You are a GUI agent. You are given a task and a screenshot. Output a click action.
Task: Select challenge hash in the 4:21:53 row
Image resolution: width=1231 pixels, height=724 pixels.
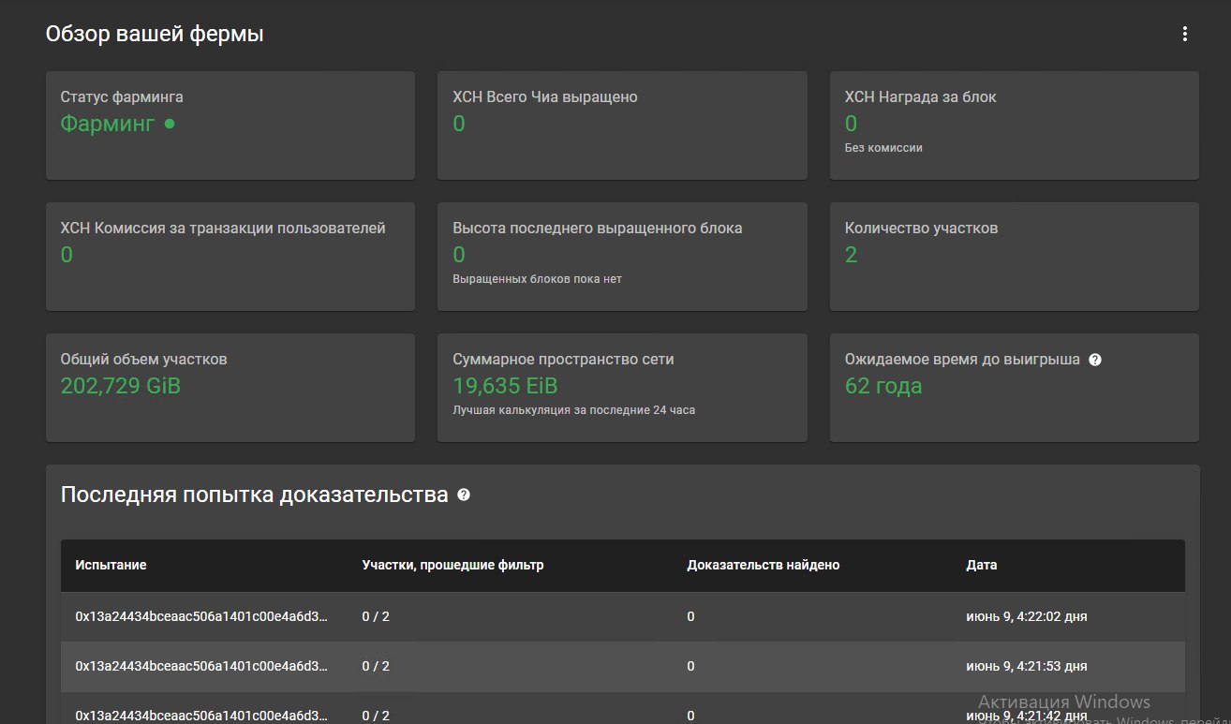201,666
